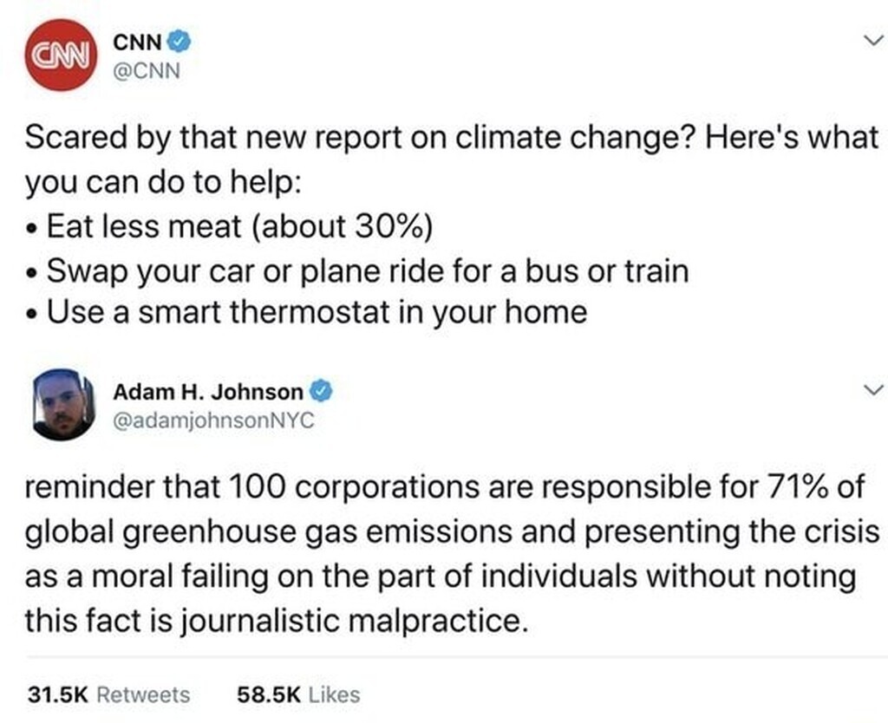Select the 'Use a smart thermostat' bullet
Image resolution: width=888 pixels, height=723 pixels.
[x=306, y=312]
